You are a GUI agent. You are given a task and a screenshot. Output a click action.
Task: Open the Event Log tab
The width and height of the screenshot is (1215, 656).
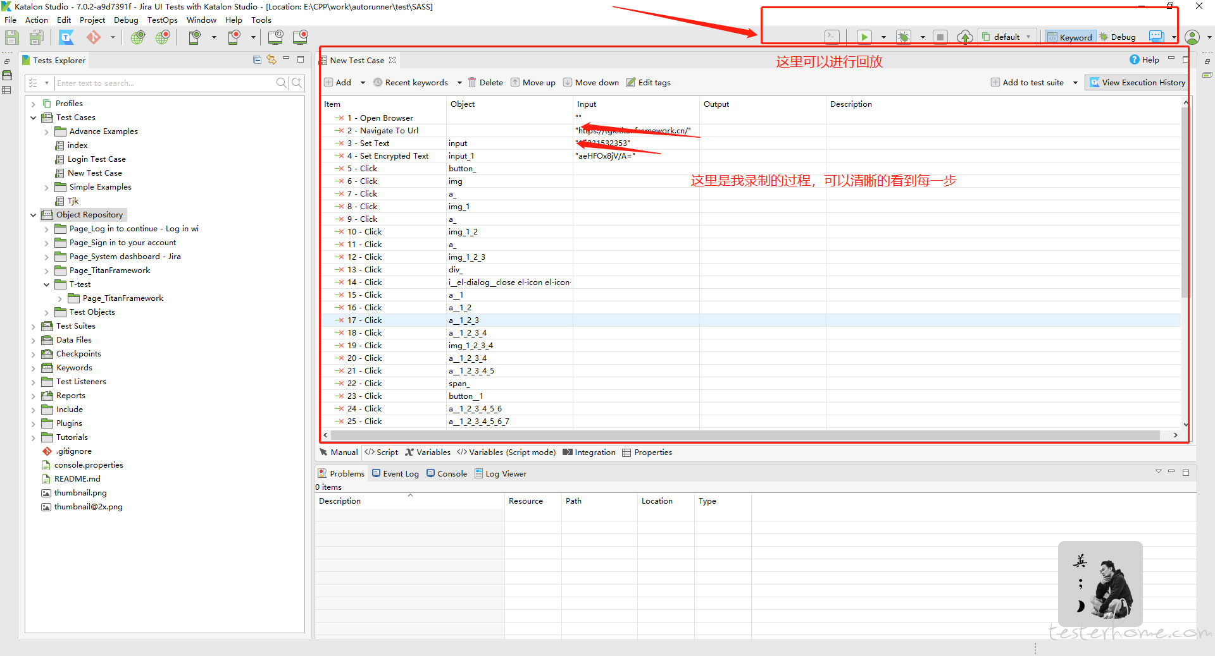396,473
